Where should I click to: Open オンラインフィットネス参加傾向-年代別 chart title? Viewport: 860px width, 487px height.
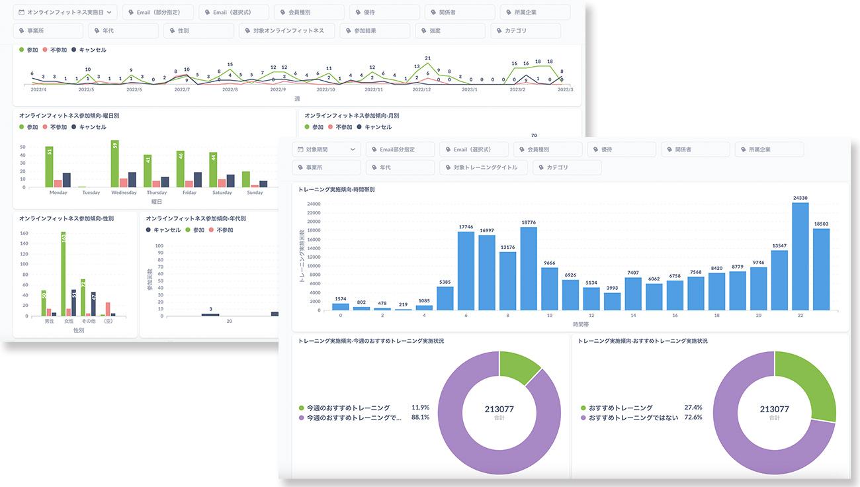point(196,218)
